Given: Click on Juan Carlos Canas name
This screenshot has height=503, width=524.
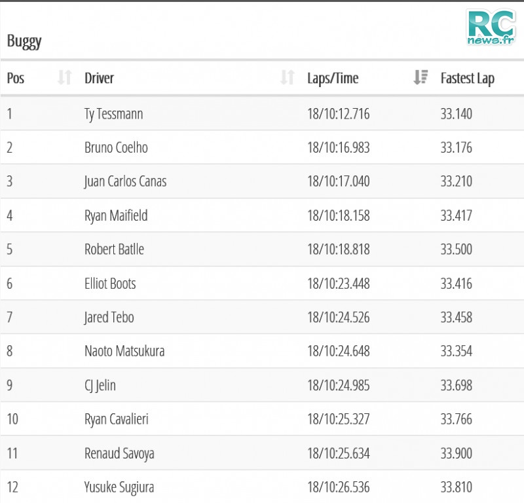Looking at the screenshot, I should pyautogui.click(x=125, y=181).
